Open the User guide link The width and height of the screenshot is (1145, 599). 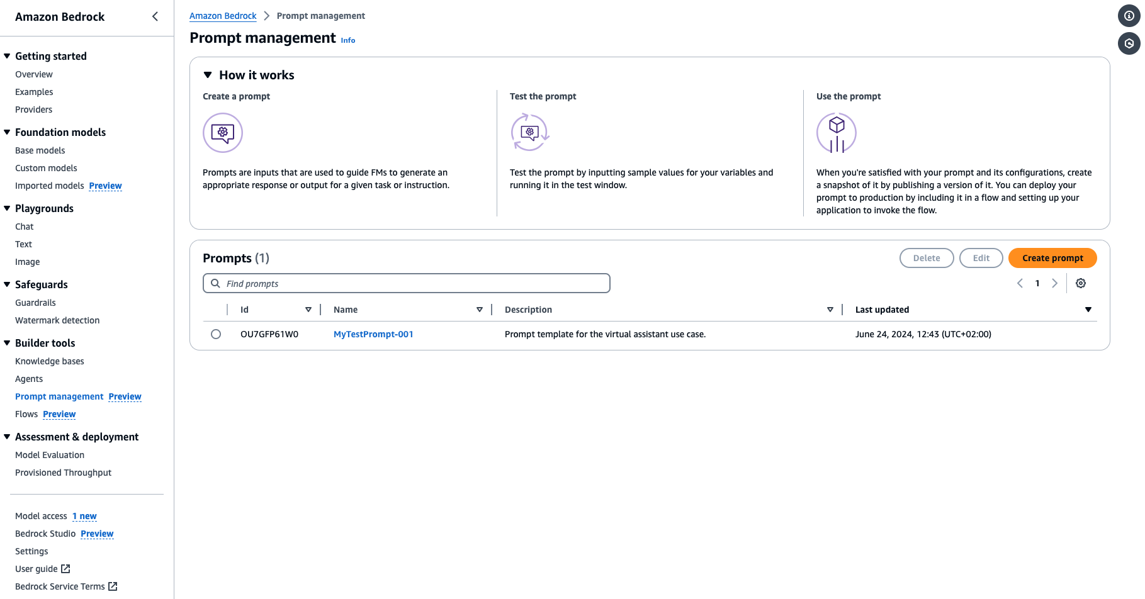point(37,569)
